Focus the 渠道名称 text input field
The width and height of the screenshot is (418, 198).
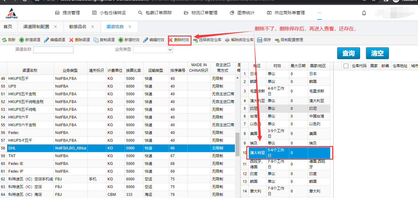tap(53, 50)
